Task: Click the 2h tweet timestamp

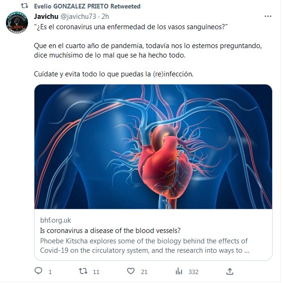Action: click(106, 16)
